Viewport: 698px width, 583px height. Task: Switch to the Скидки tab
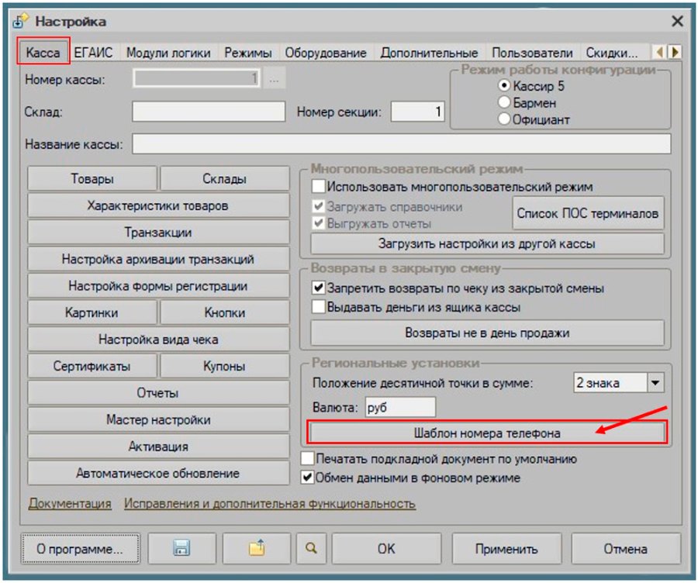[612, 53]
